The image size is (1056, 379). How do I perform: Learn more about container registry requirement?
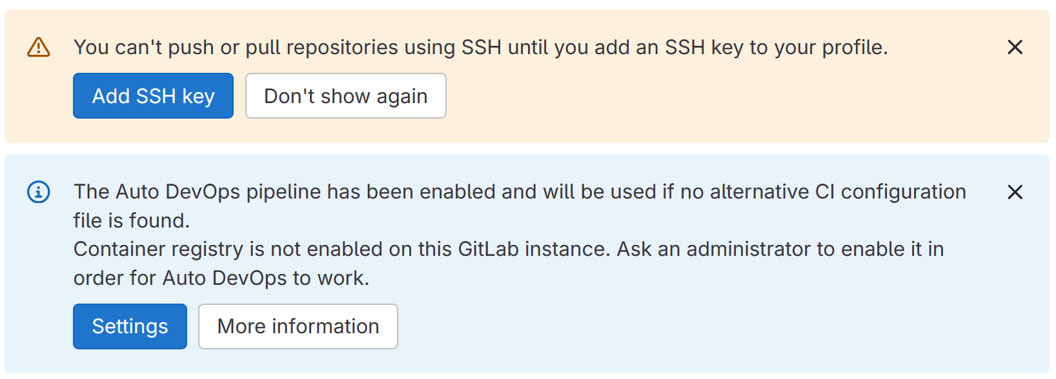click(x=298, y=326)
